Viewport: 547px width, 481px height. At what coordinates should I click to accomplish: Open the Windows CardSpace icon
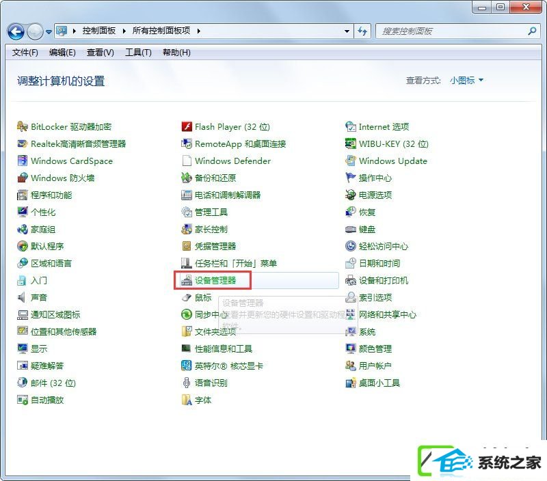tap(23, 161)
